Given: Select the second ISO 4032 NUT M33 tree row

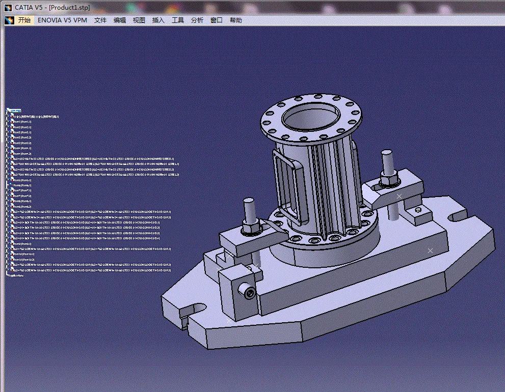Looking at the screenshot, I should tap(94, 170).
